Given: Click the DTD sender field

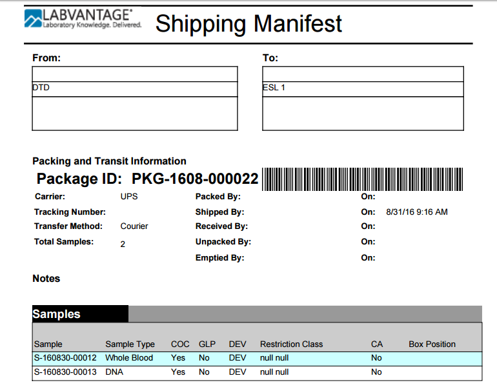Looking at the screenshot, I should (x=135, y=89).
